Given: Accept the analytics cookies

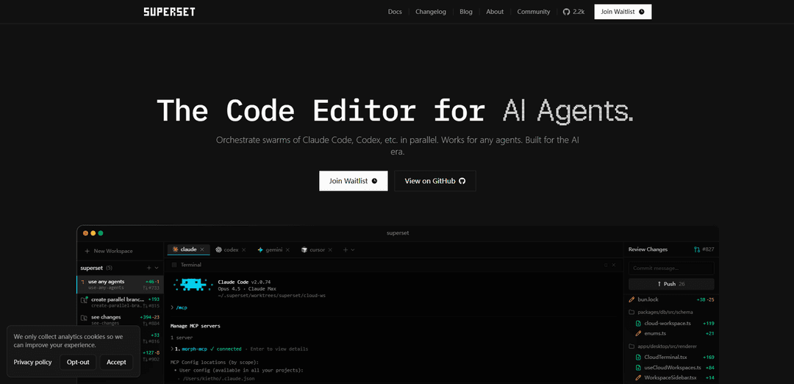Looking at the screenshot, I should coord(116,362).
